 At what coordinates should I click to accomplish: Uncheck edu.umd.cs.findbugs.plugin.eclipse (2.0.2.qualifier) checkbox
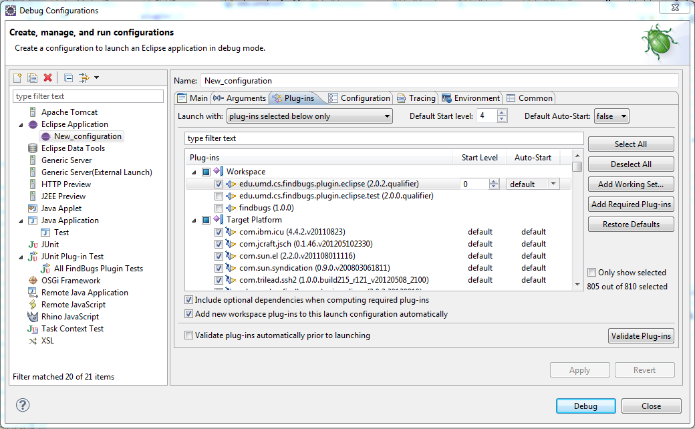pyautogui.click(x=219, y=184)
